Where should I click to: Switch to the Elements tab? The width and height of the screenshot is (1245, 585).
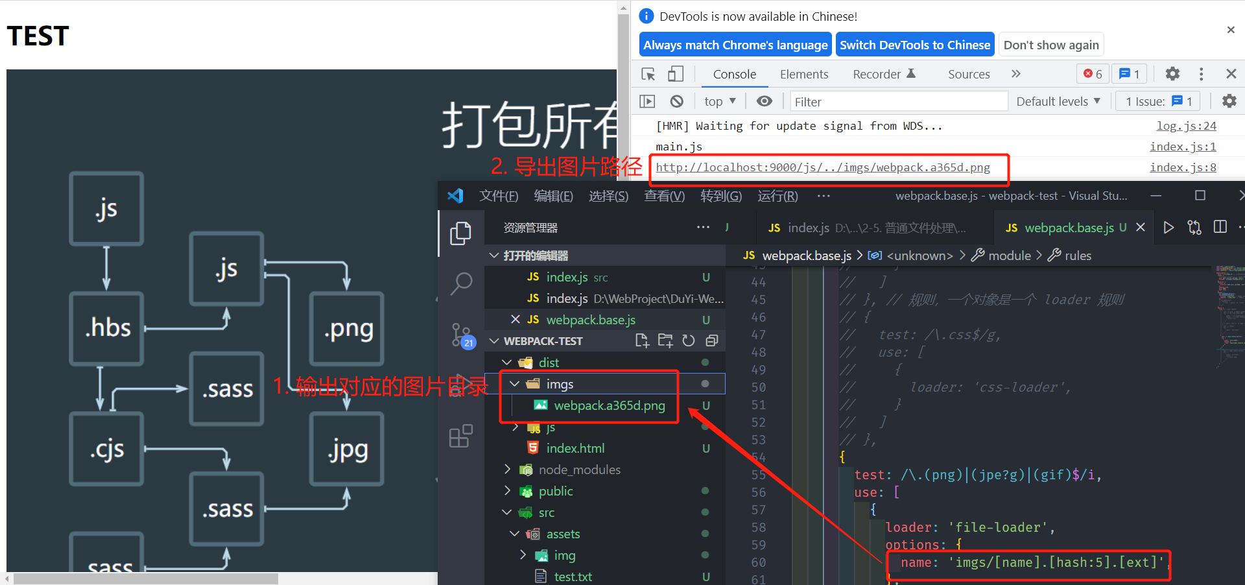point(804,74)
